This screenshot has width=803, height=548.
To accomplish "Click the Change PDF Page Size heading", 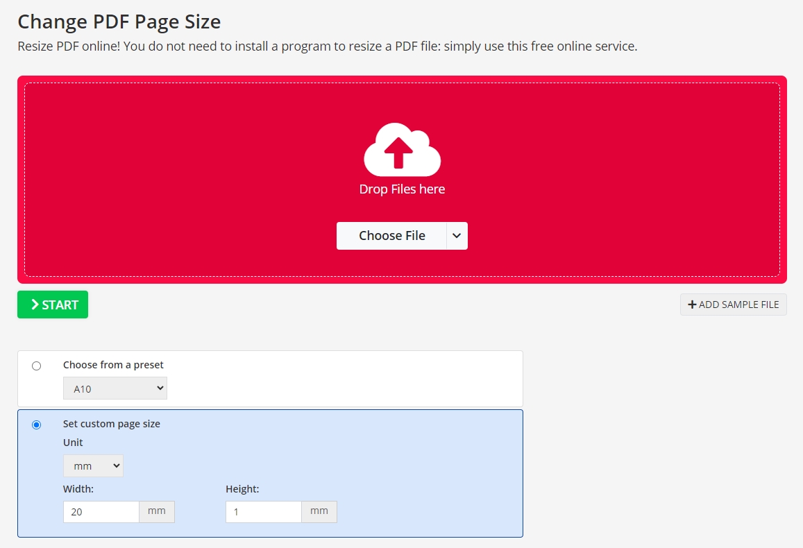I will [119, 22].
